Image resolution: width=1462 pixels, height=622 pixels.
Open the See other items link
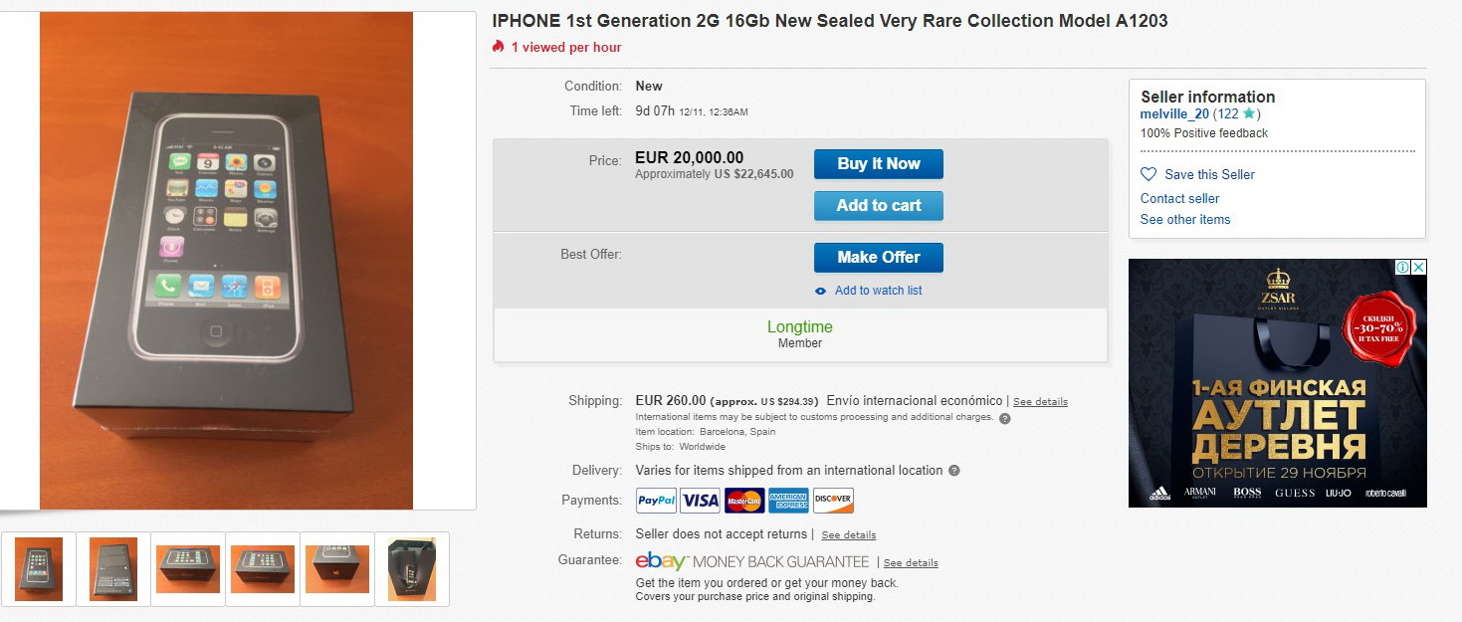1185,219
